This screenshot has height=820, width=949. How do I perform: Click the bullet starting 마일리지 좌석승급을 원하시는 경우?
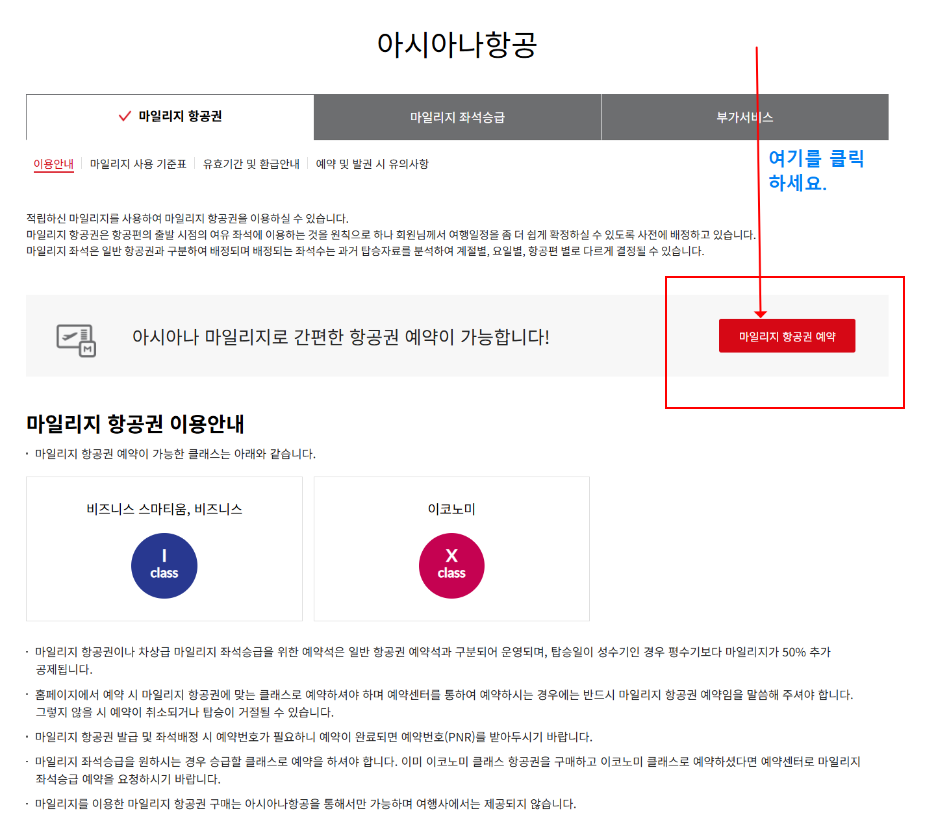pos(448,770)
